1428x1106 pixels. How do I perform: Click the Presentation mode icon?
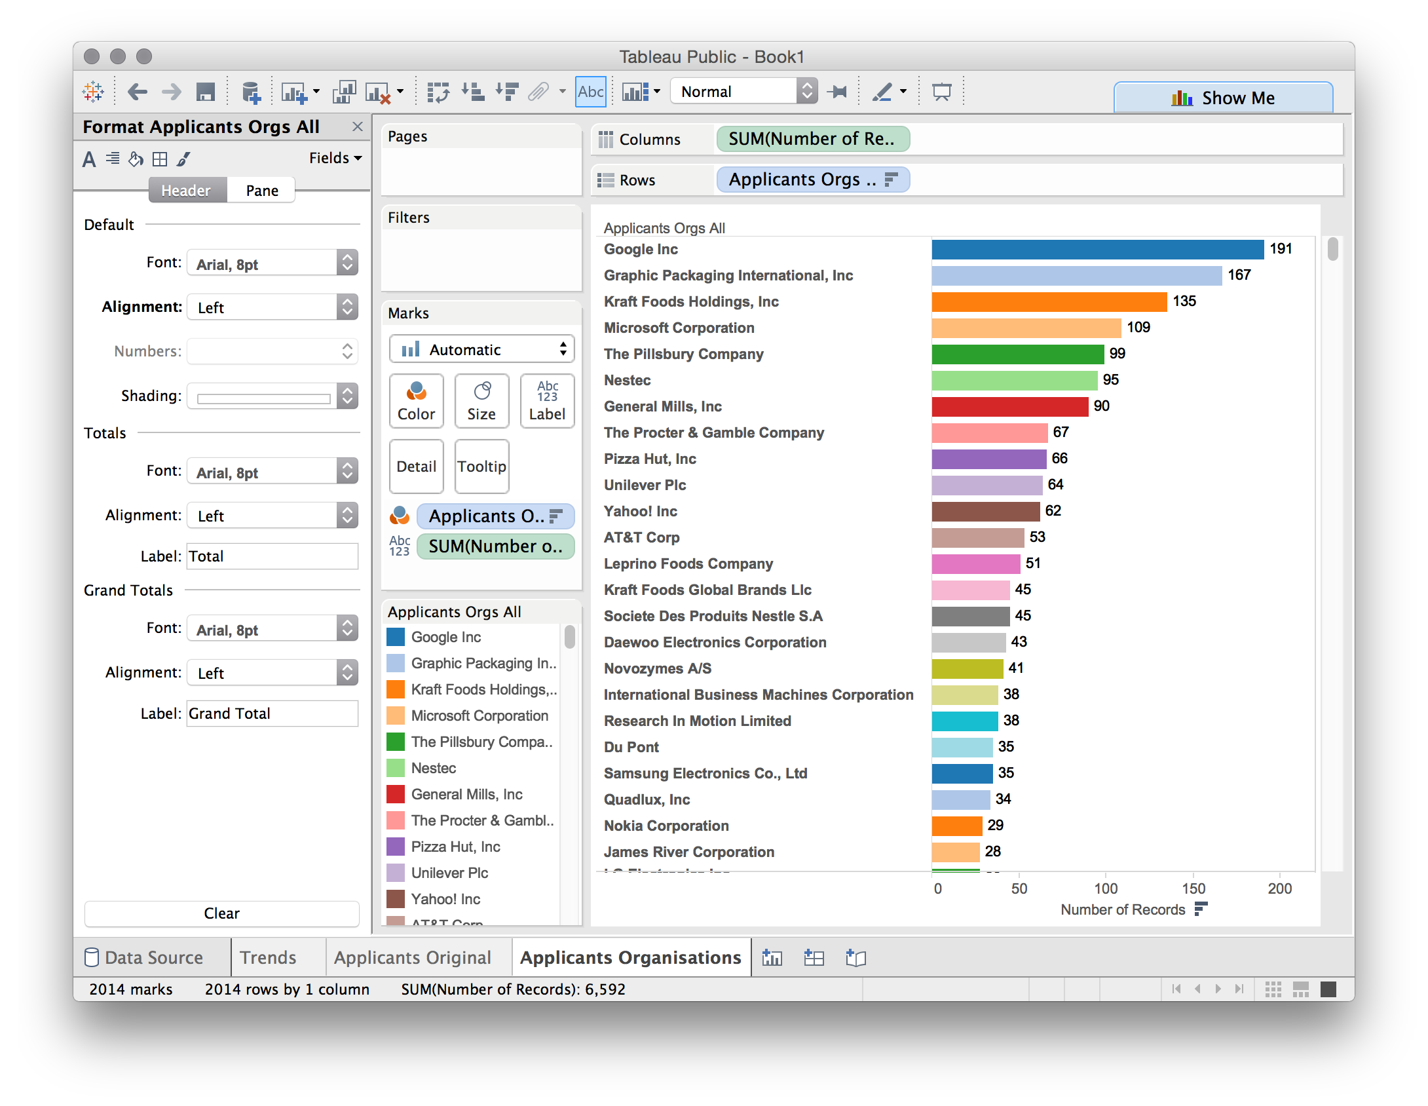942,92
